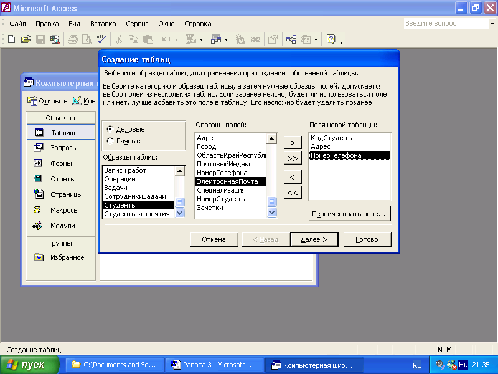
Task: Click scroll-up arrow of Образцы полей list
Action: coord(271,138)
